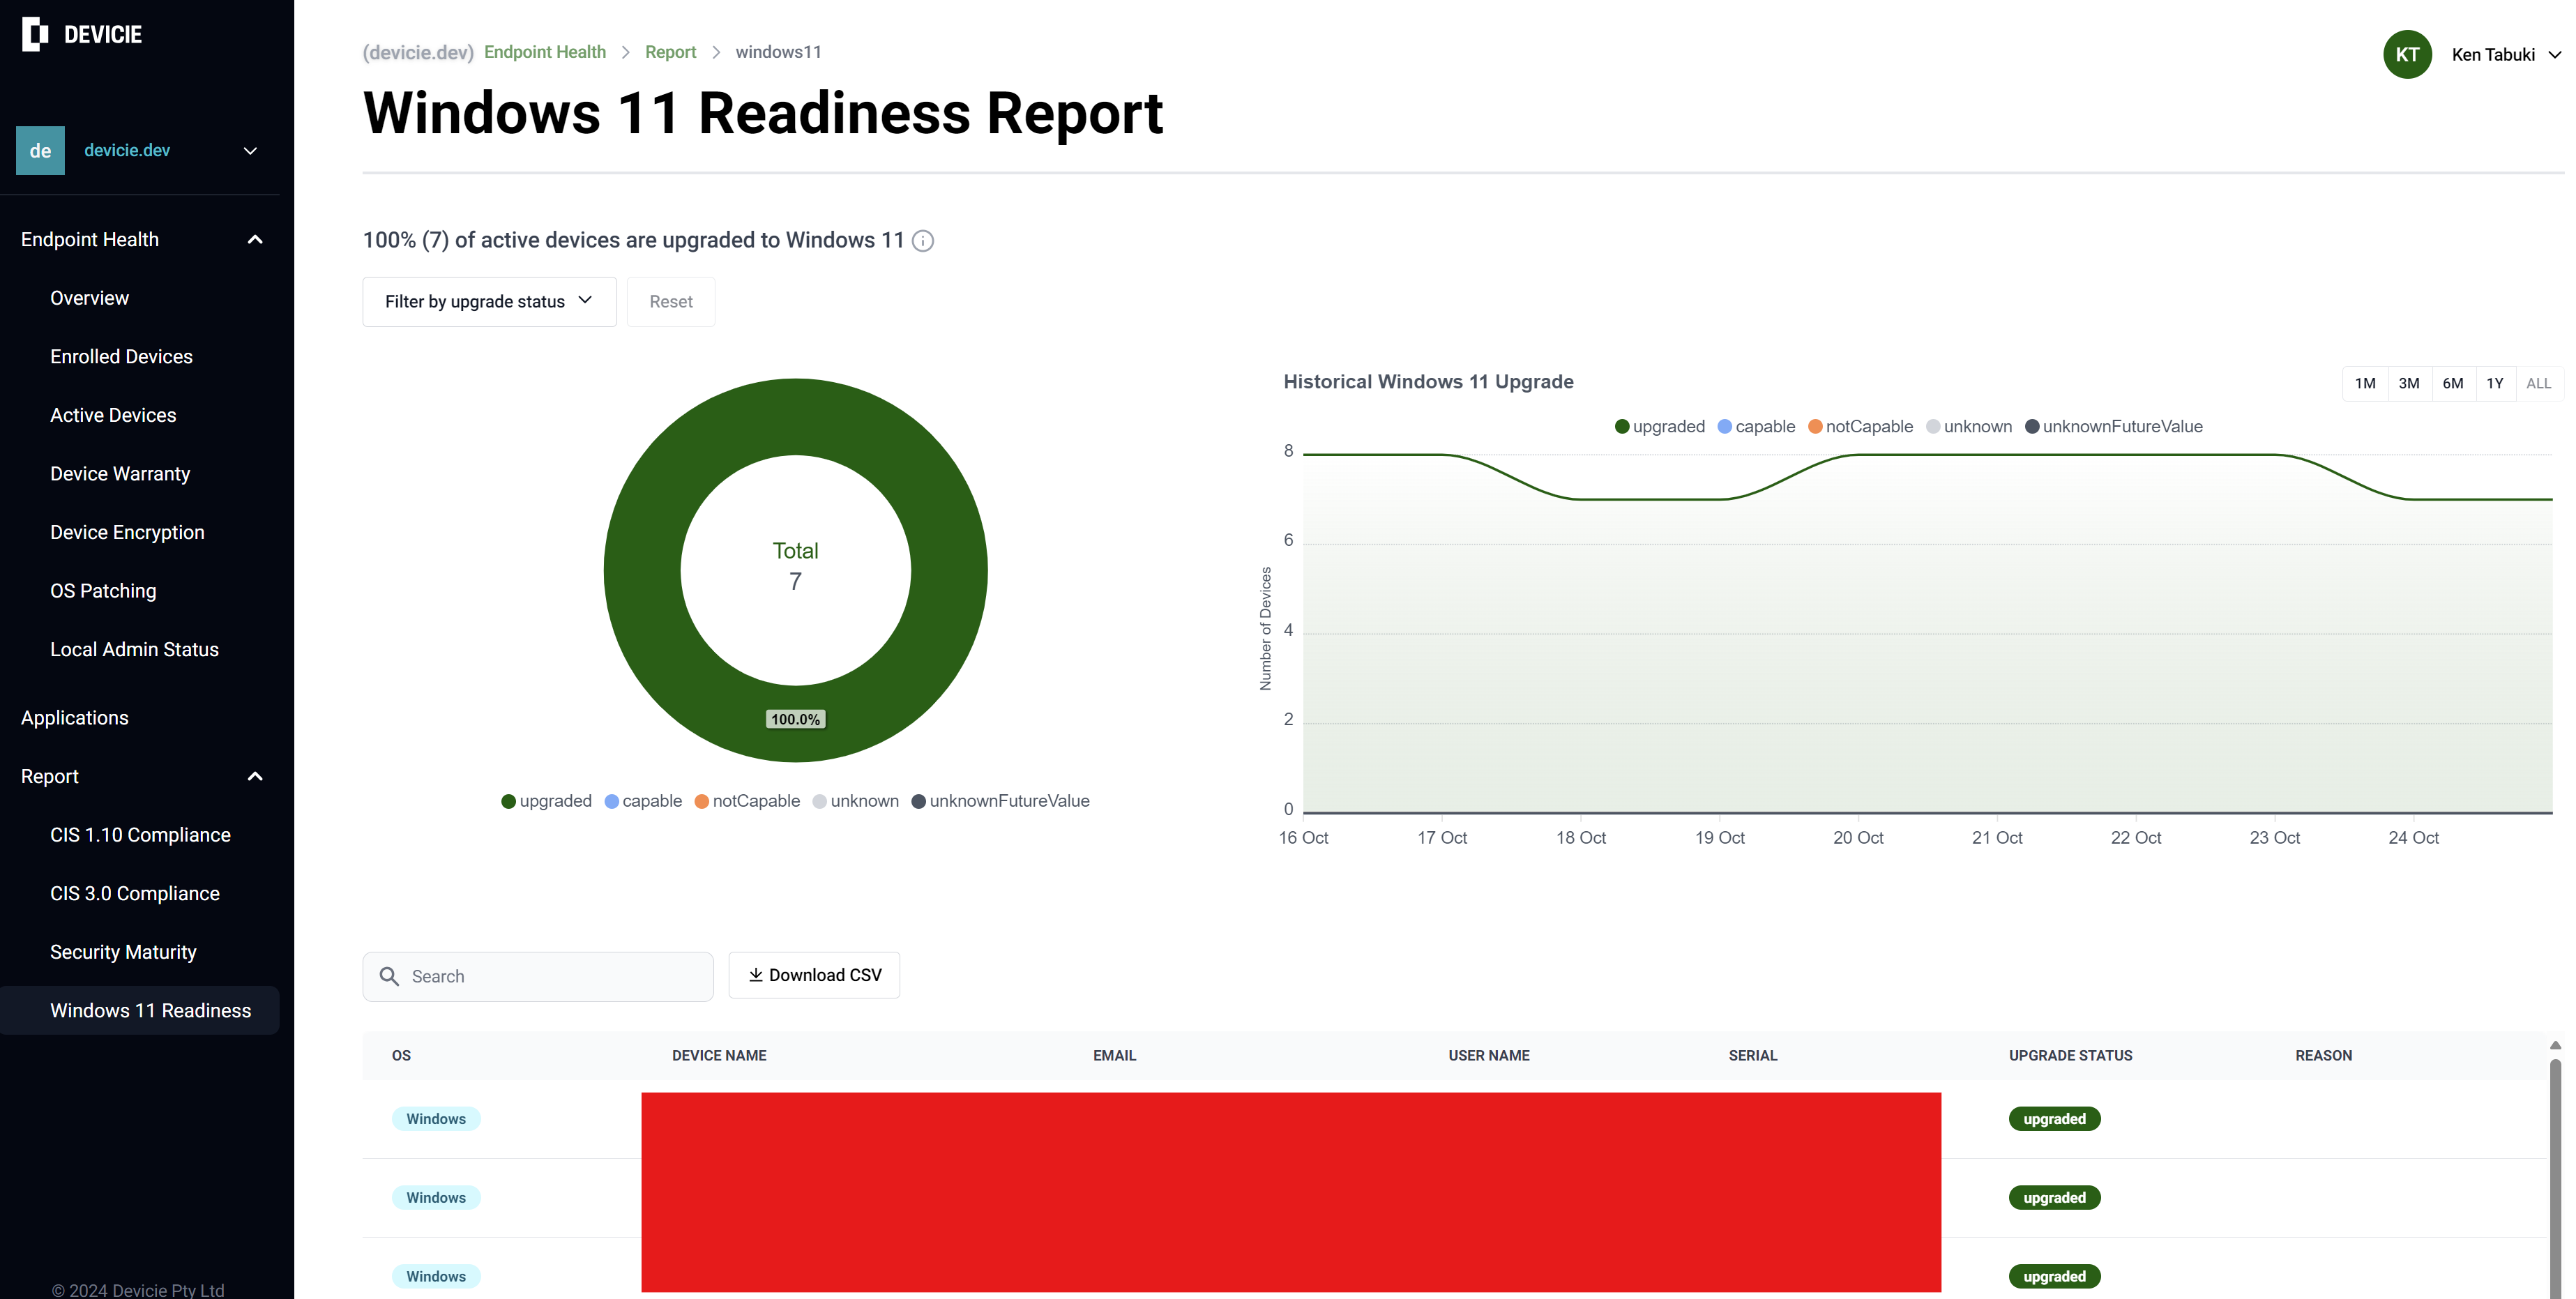Image resolution: width=2576 pixels, height=1299 pixels.
Task: Open Active Devices page
Action: pyautogui.click(x=113, y=415)
